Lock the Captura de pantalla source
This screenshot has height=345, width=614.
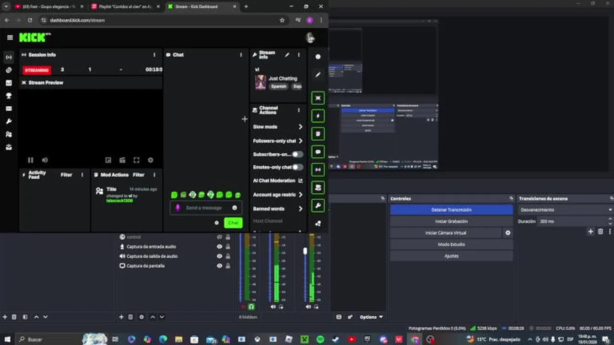(228, 265)
